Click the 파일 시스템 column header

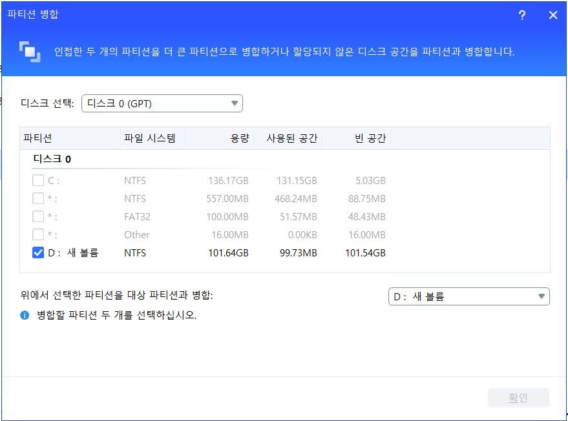tap(149, 138)
